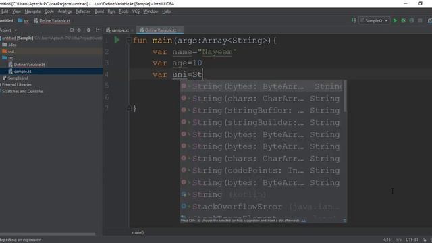Restore the IntelliJ IDEA window size

tap(420, 3)
